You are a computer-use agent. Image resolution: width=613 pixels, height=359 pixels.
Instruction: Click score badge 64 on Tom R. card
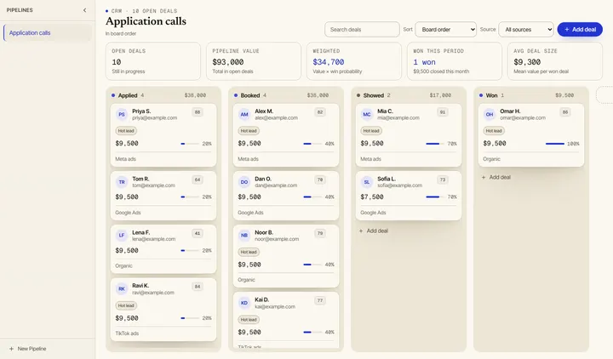click(x=198, y=179)
